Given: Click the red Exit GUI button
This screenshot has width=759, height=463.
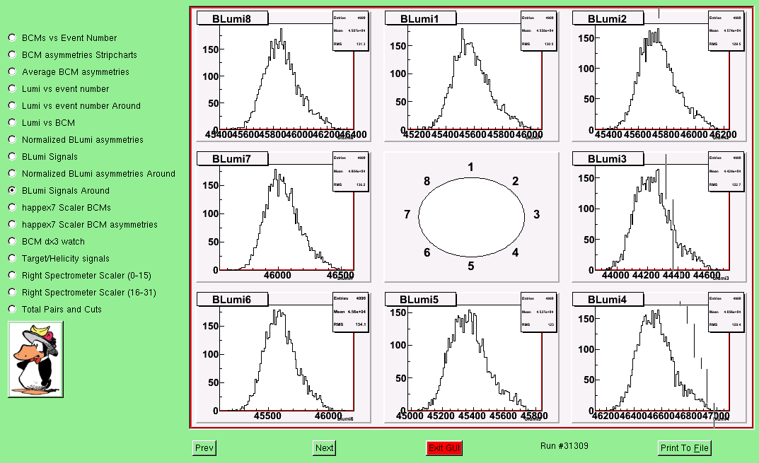Looking at the screenshot, I should point(444,448).
